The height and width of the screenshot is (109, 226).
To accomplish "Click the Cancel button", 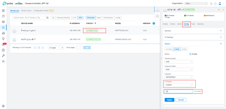I will (181, 100).
